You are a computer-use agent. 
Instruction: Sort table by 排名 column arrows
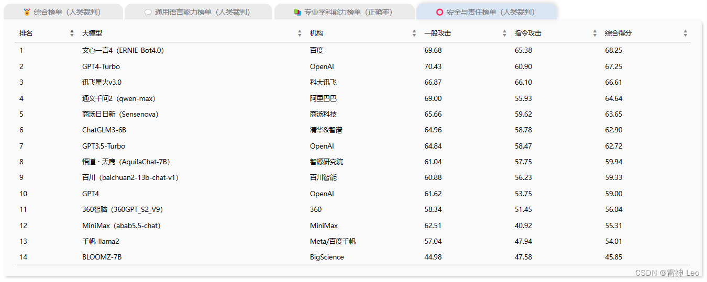point(72,33)
